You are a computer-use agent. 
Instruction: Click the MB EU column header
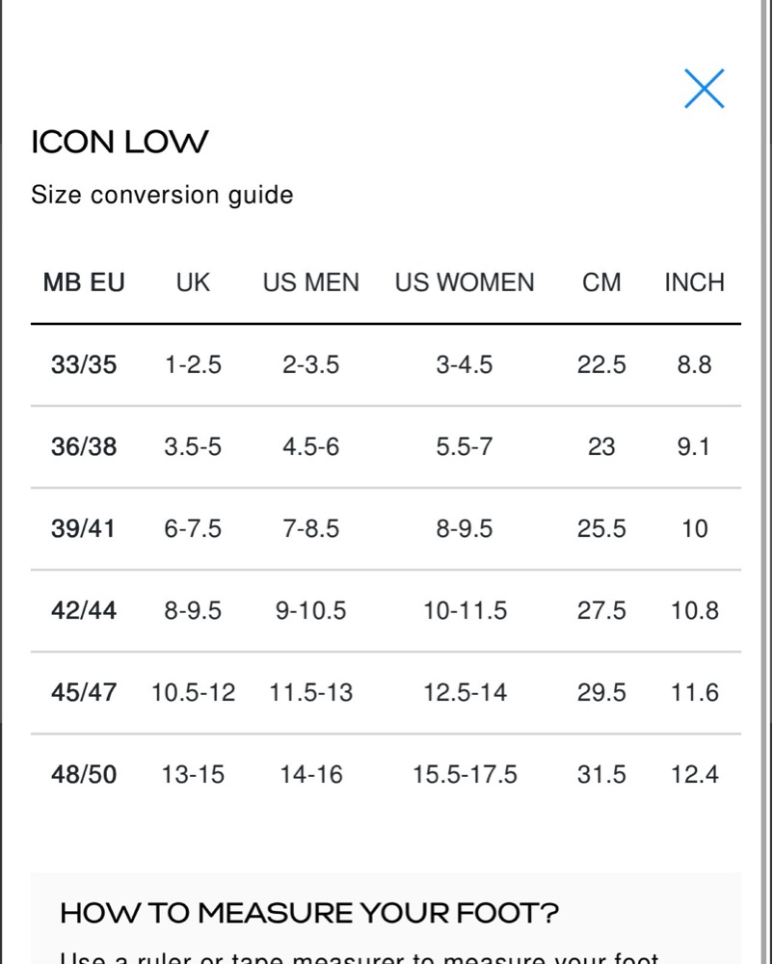84,282
